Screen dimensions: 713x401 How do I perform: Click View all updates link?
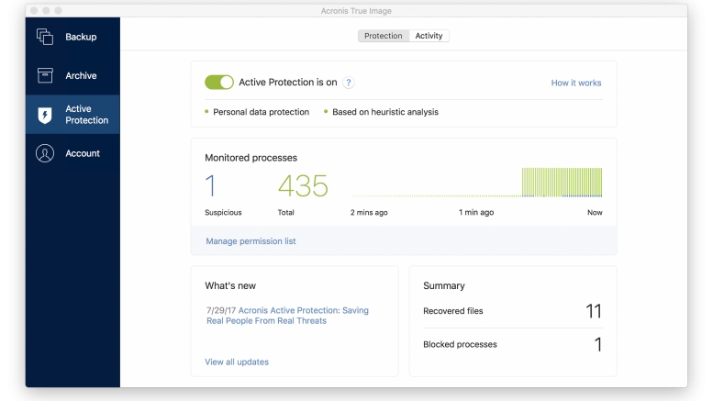pyautogui.click(x=237, y=362)
